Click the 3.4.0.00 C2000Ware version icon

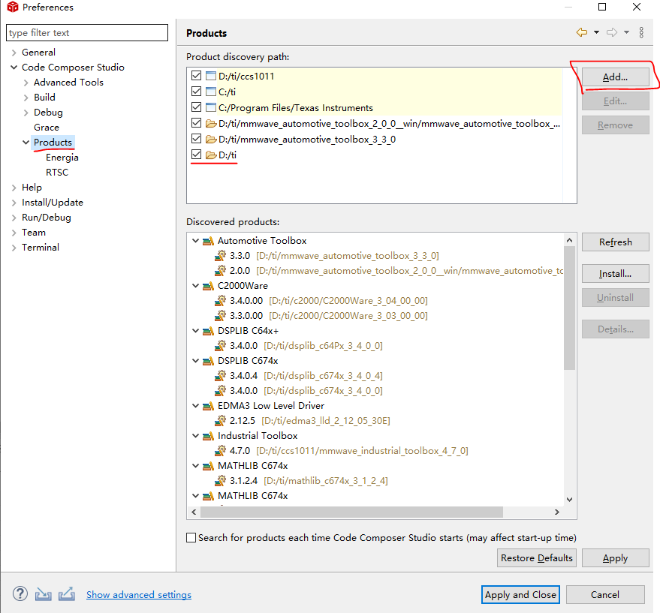coord(220,300)
